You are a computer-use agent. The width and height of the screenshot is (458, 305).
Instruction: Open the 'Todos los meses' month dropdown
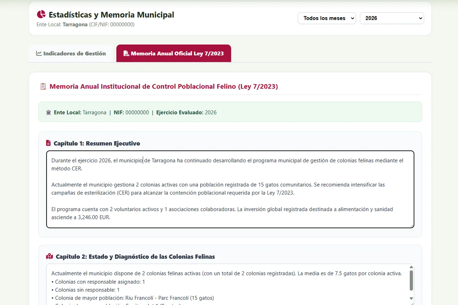click(x=327, y=18)
